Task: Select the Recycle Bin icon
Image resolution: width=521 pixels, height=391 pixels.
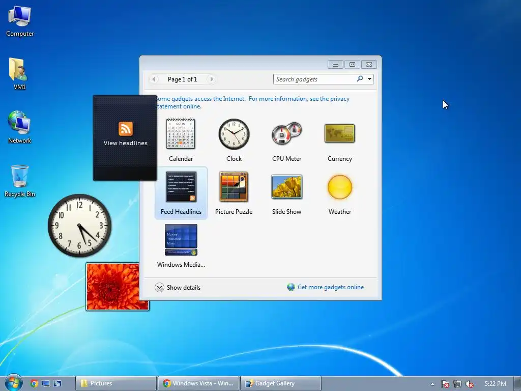Action: [20, 181]
